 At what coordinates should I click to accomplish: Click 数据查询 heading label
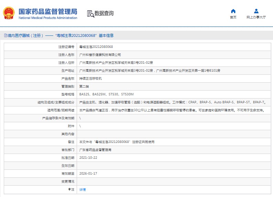point(104,13)
